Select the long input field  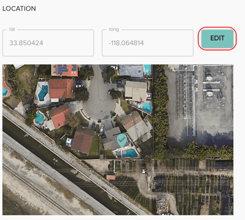click(x=148, y=43)
